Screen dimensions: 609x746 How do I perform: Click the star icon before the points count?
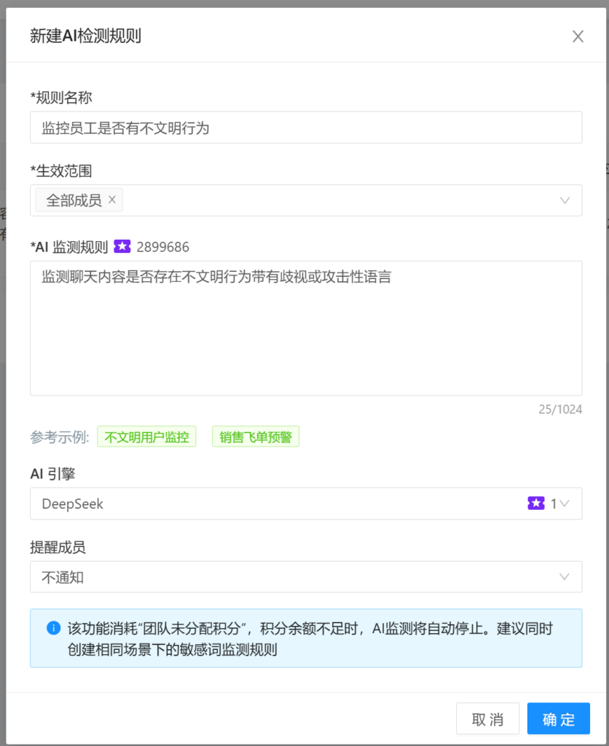pyautogui.click(x=123, y=246)
